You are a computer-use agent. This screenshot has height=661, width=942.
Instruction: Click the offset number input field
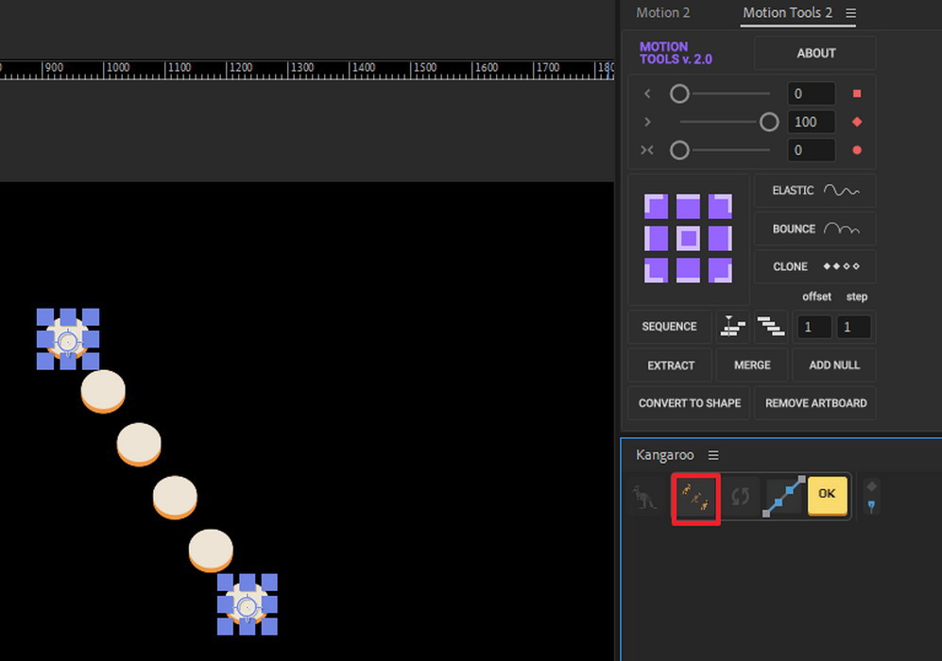(814, 327)
